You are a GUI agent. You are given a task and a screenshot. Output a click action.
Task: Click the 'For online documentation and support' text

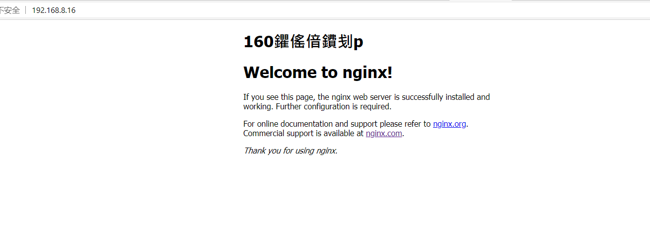point(337,124)
